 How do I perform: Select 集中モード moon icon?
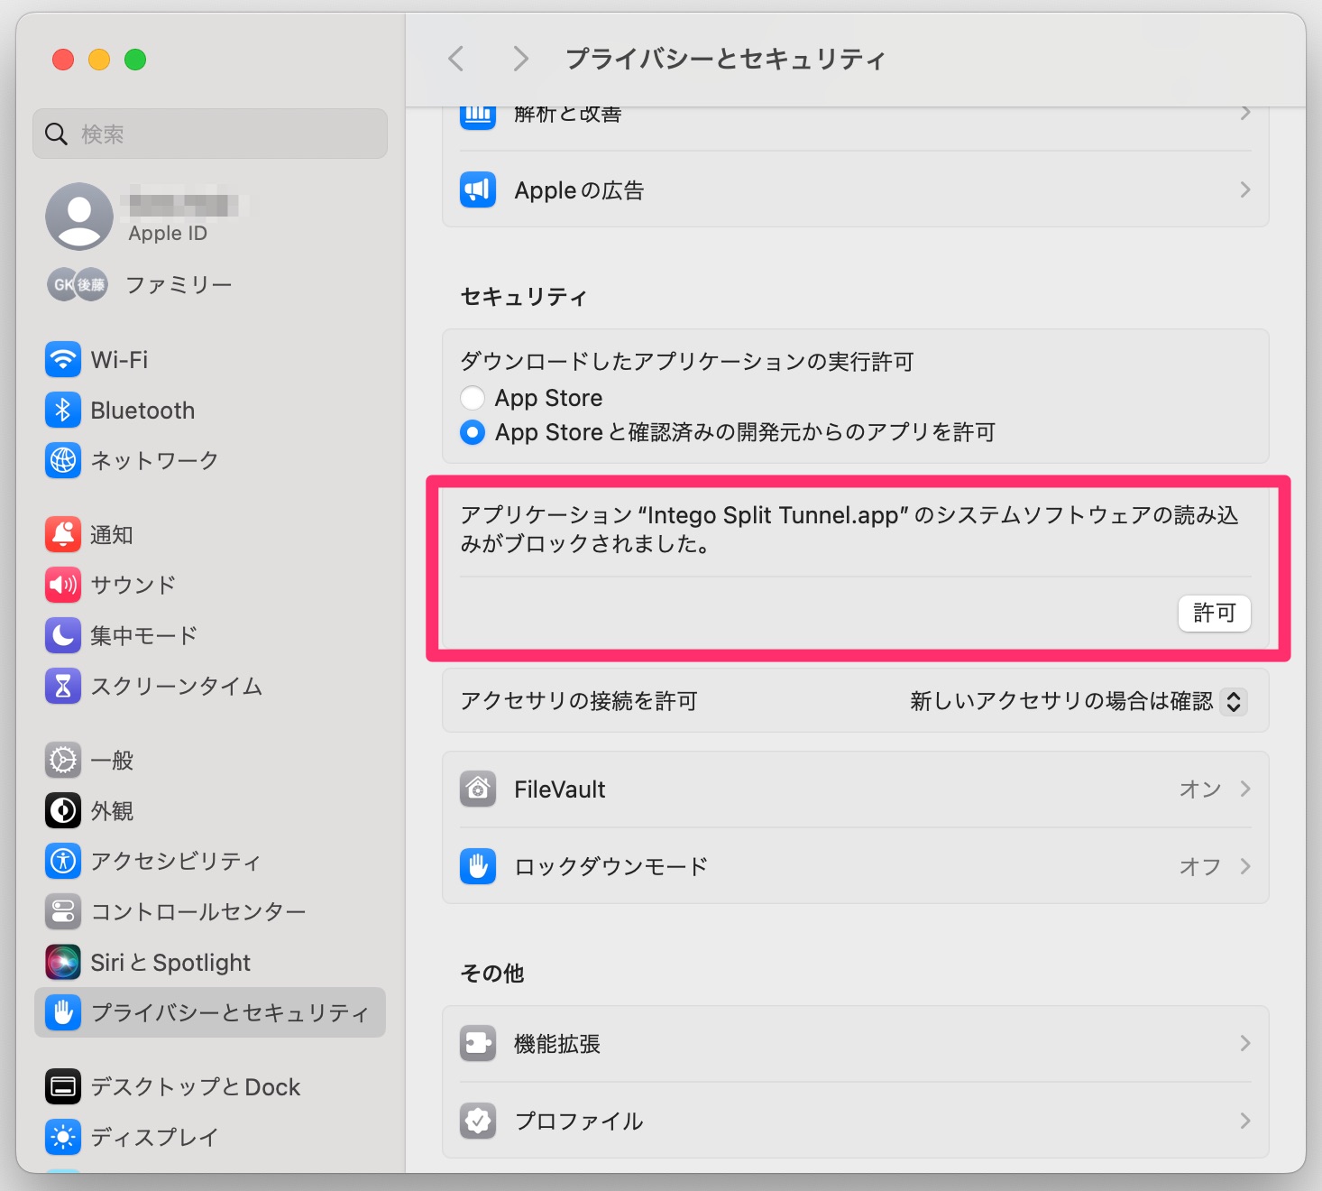pos(63,636)
